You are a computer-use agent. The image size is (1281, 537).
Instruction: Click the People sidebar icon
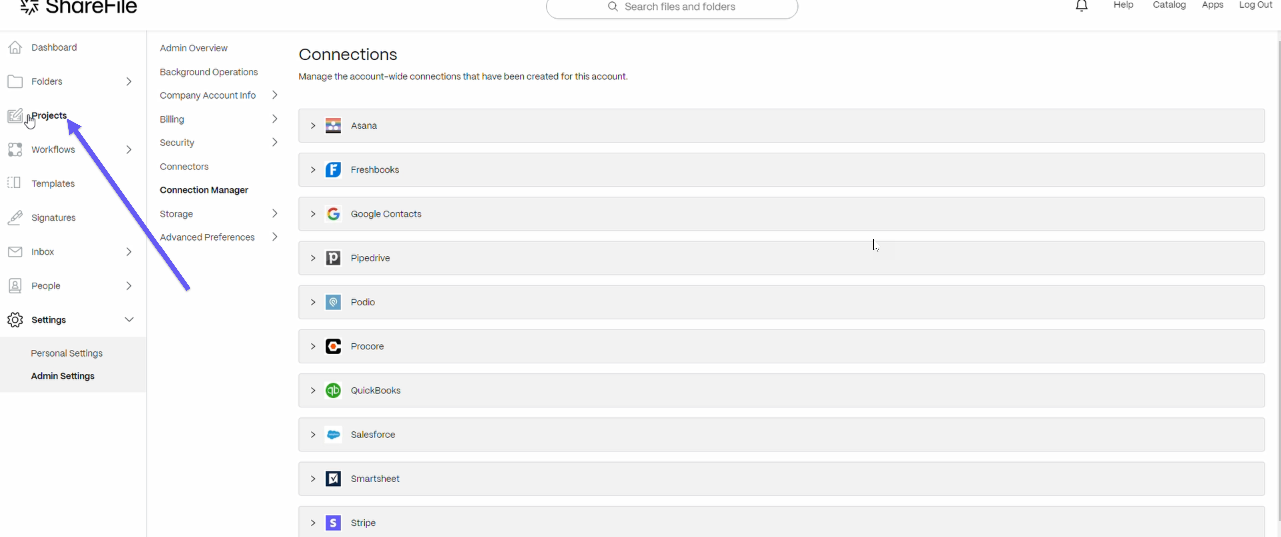point(15,286)
